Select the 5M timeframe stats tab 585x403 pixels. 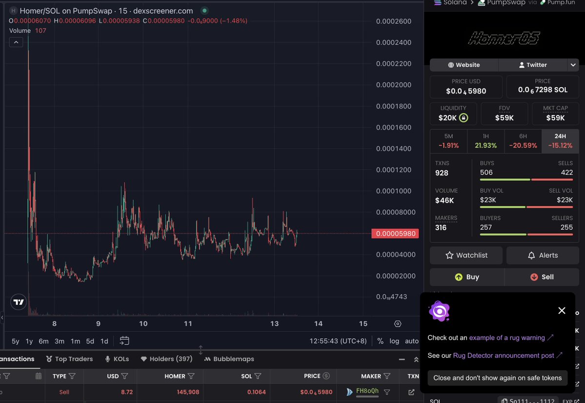tap(448, 141)
